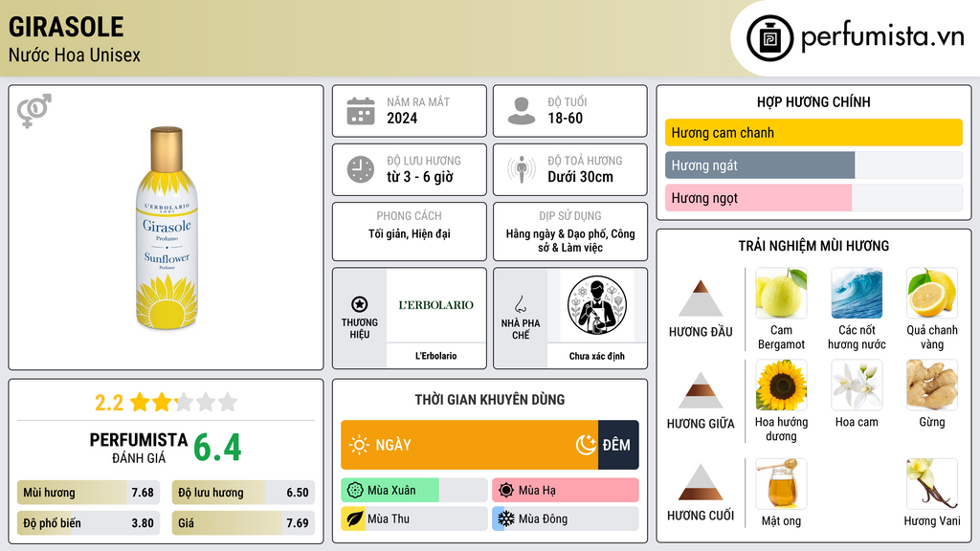Click the Mùa Hạ sun icon
This screenshot has width=980, height=551.
505,491
